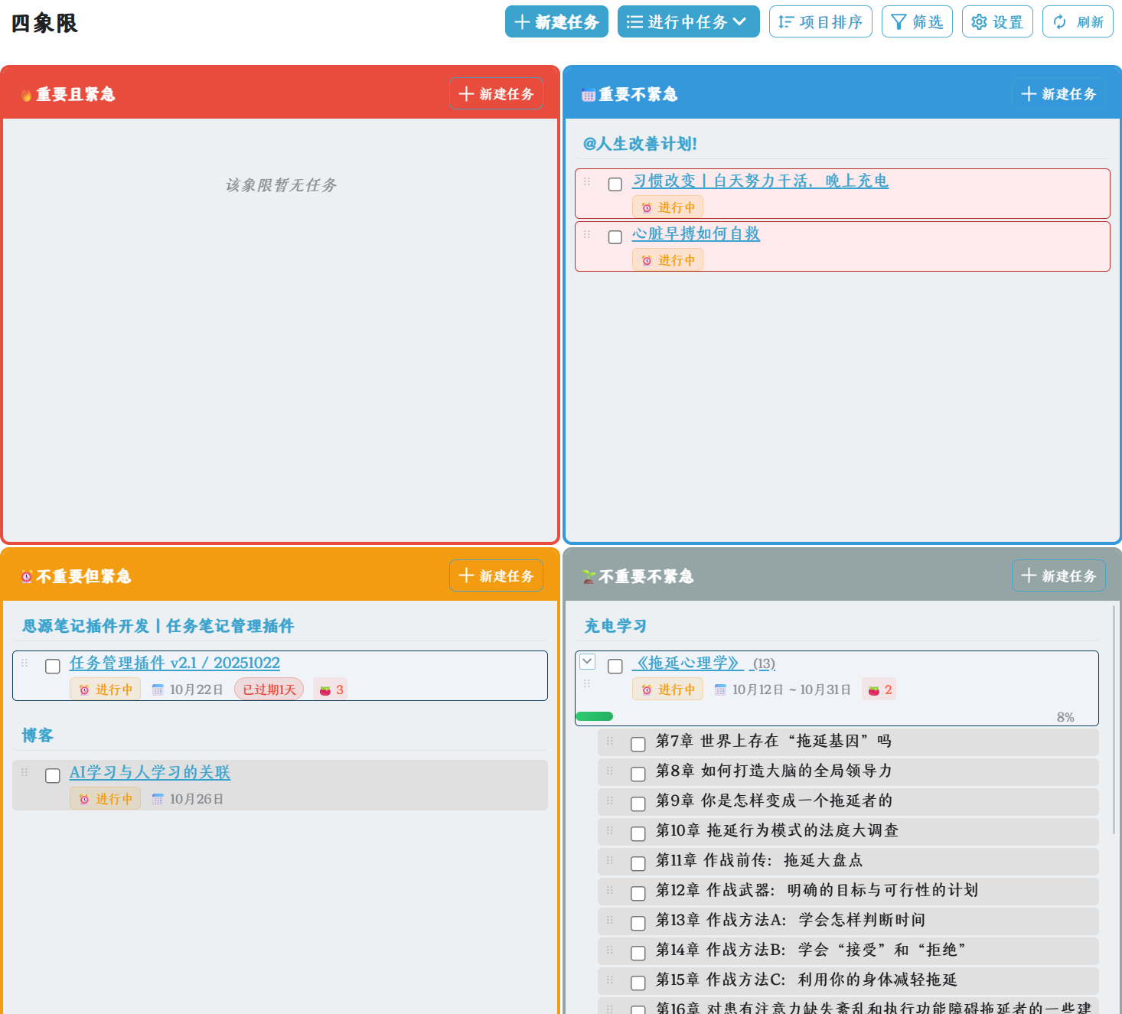Open the 思源笔记插件开发 project group header
1122x1014 pixels.
(158, 626)
